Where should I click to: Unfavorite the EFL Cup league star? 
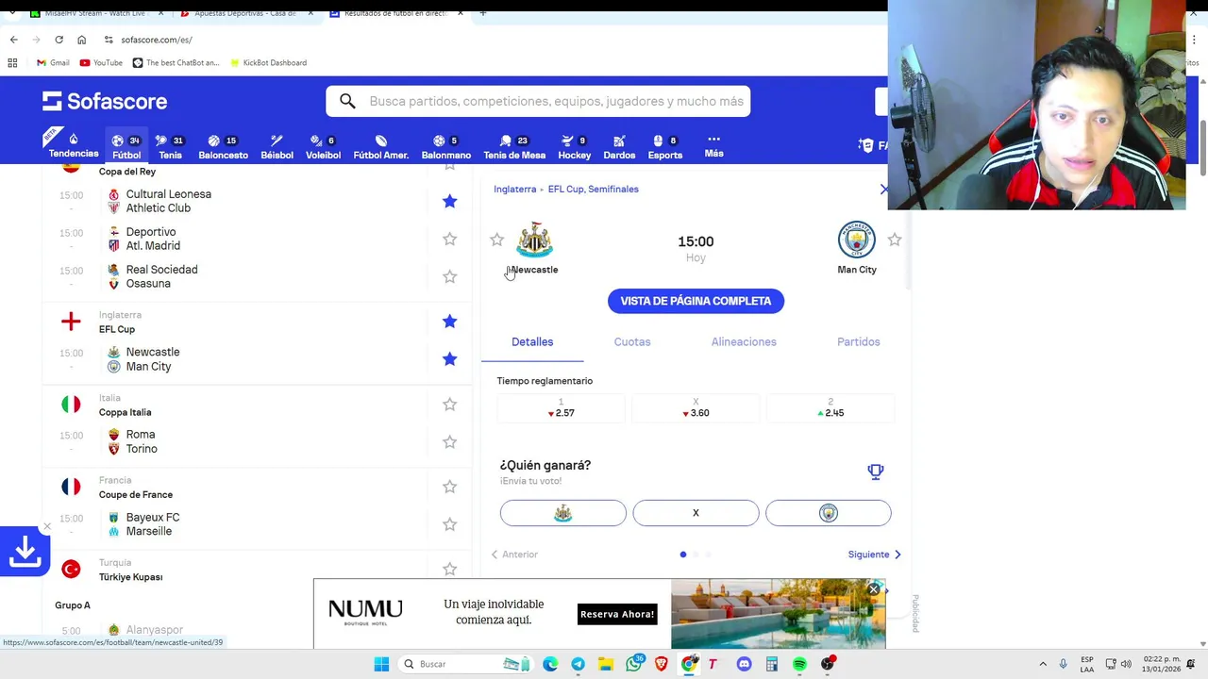pos(450,322)
